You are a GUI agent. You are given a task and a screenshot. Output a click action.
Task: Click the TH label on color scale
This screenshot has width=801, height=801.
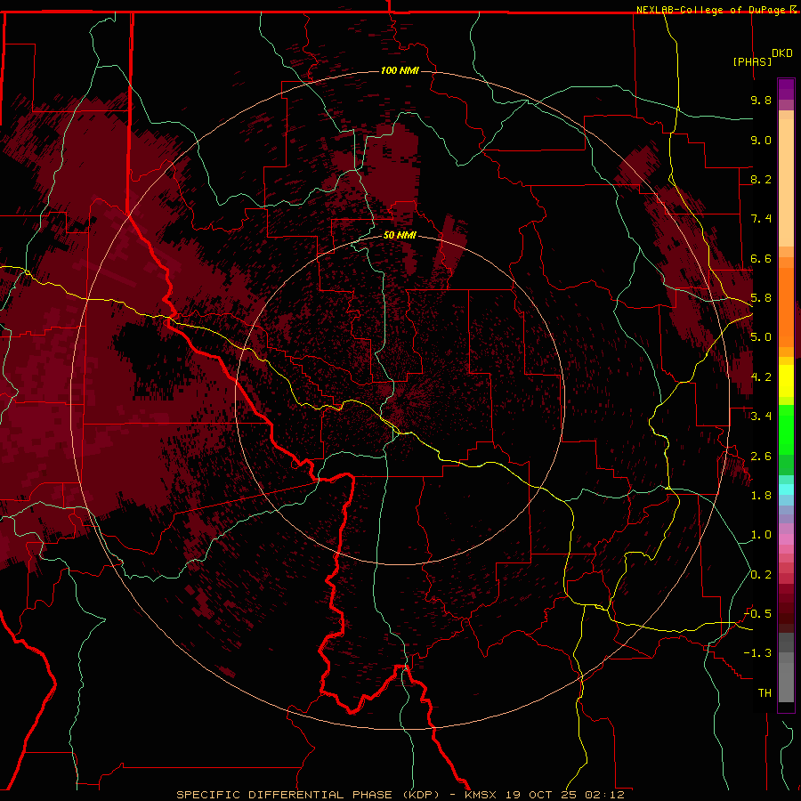click(x=765, y=692)
